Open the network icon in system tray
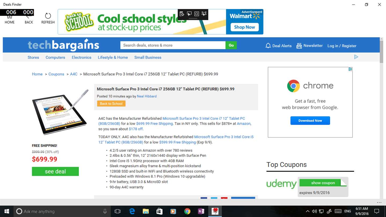 [x=321, y=211]
